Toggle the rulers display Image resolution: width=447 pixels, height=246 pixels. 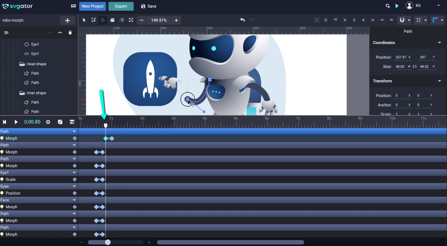[435, 20]
